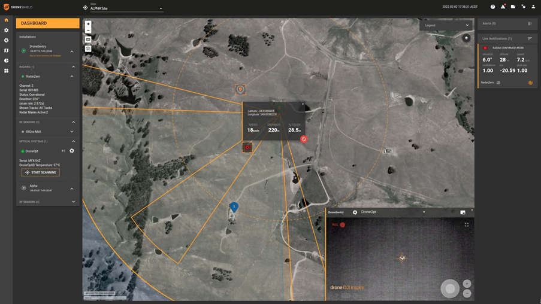The width and height of the screenshot is (541, 304).
Task: Open RadarZero external link icon in notification
Action: pos(498,83)
